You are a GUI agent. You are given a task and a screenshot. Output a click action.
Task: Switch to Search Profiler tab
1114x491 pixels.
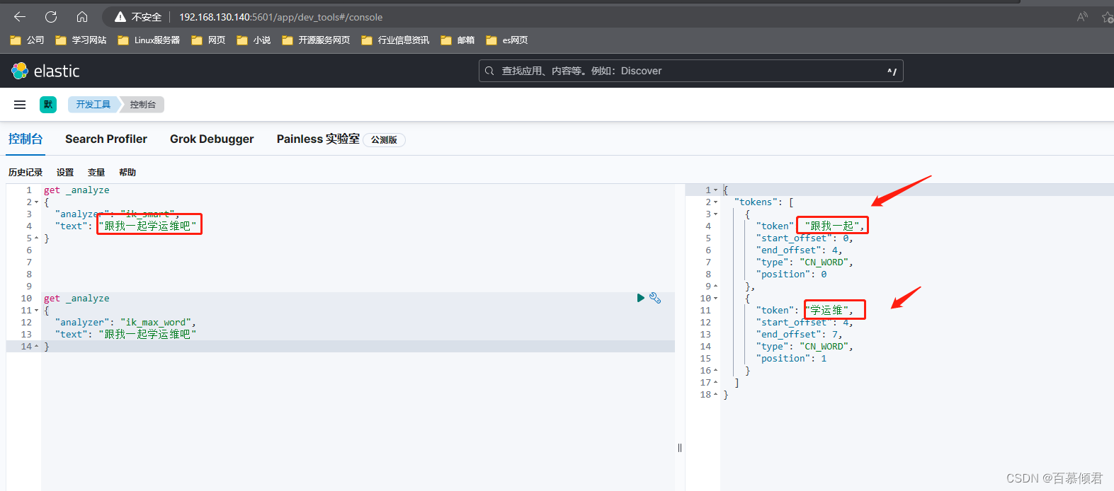tap(106, 139)
